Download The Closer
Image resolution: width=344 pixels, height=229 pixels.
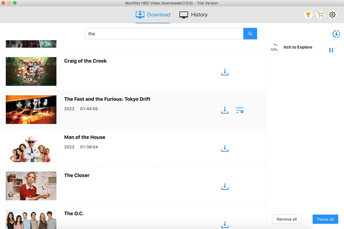point(225,186)
